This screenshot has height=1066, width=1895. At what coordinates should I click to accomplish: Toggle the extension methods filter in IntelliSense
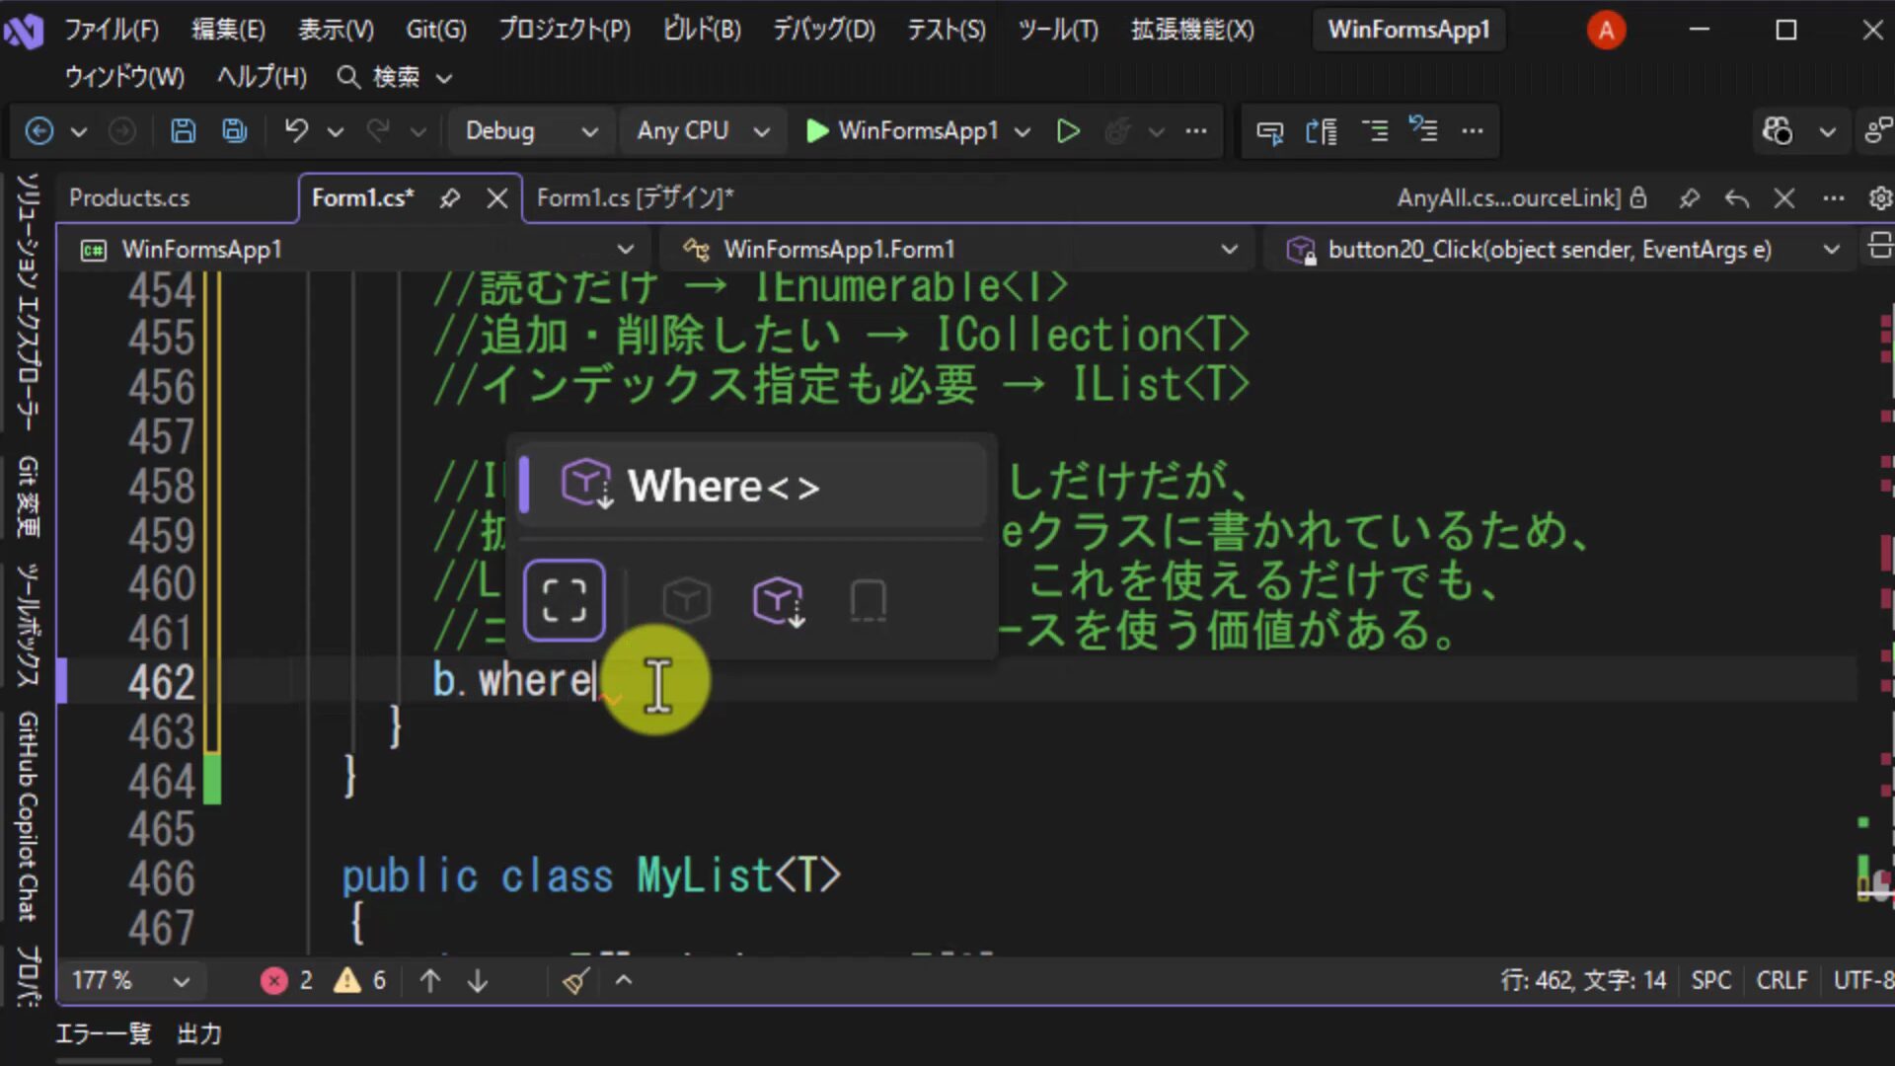[779, 601]
